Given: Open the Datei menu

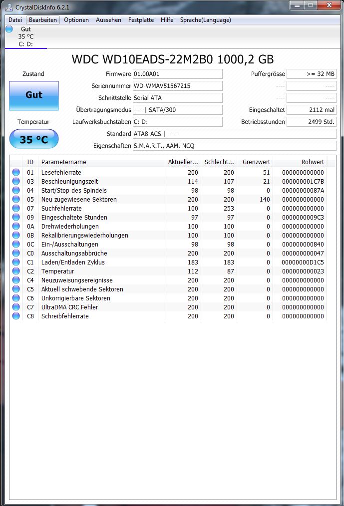Looking at the screenshot, I should pyautogui.click(x=15, y=20).
